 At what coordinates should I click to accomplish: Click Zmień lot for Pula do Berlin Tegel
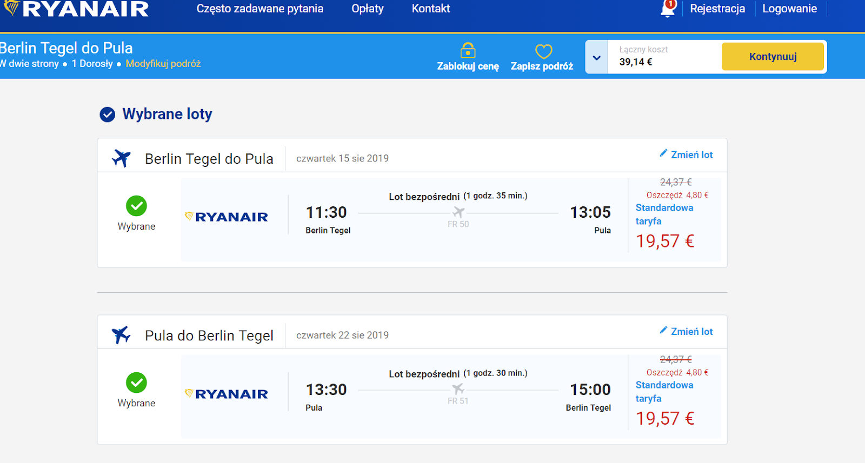pyautogui.click(x=692, y=332)
